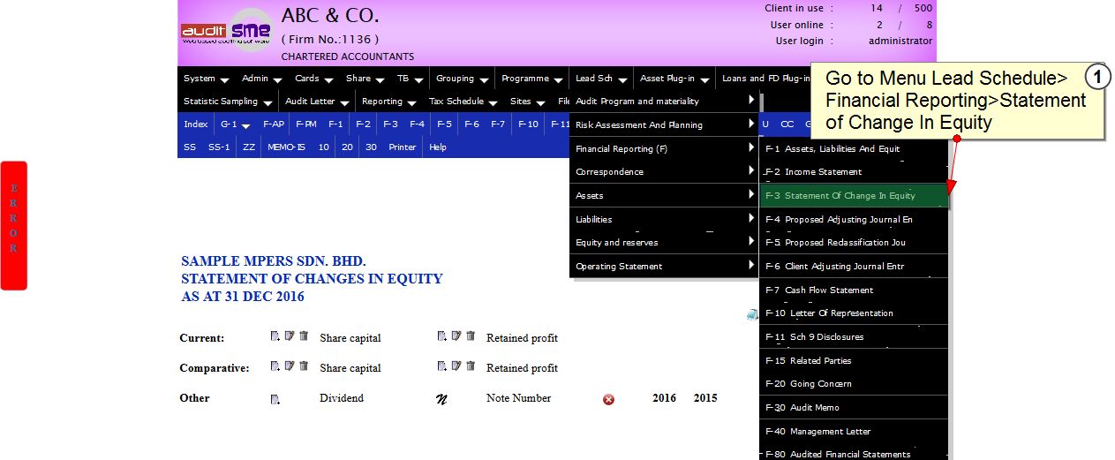The height and width of the screenshot is (460, 1115).
Task: Click the red ERROR side tab
Action: point(13,225)
